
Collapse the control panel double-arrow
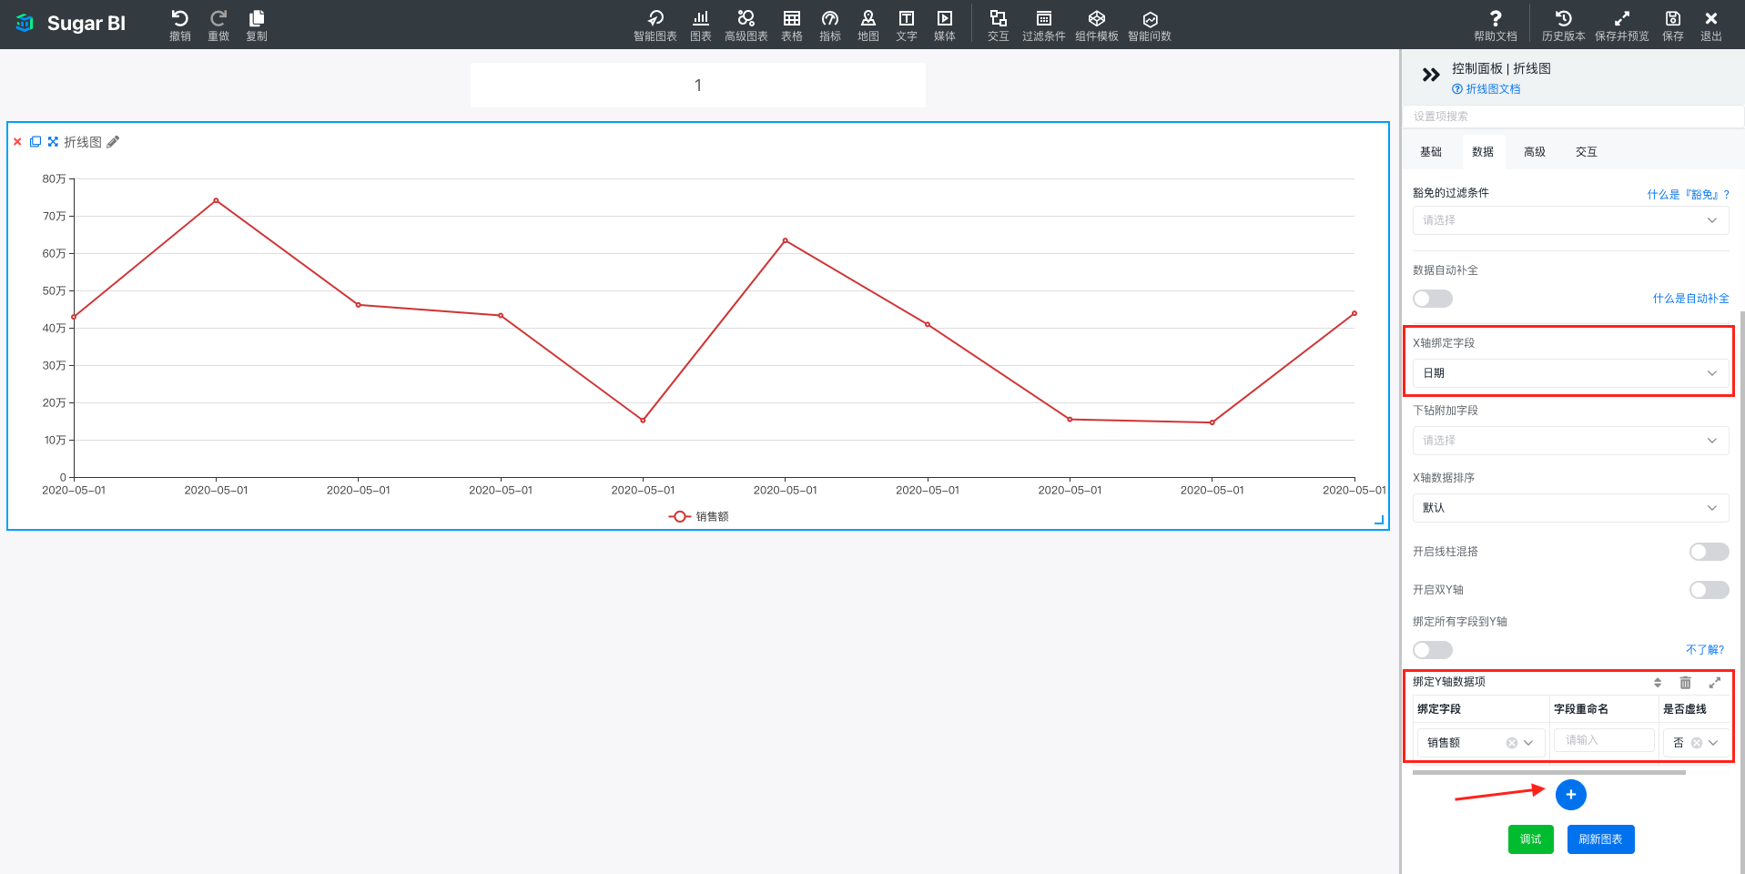pos(1431,75)
